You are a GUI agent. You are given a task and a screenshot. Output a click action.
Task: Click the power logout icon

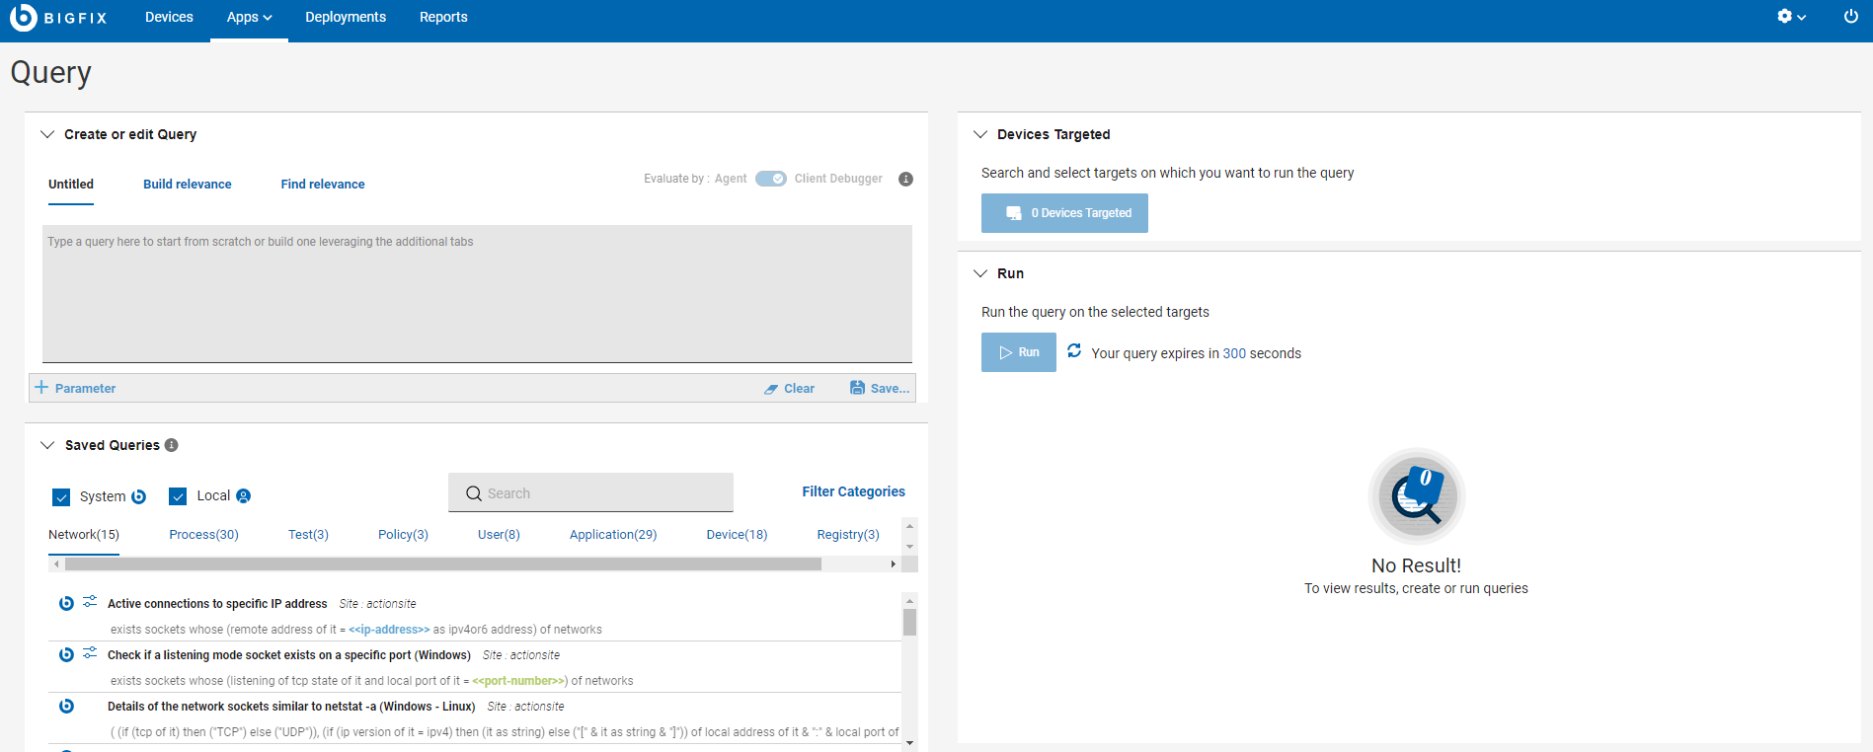pos(1851,17)
